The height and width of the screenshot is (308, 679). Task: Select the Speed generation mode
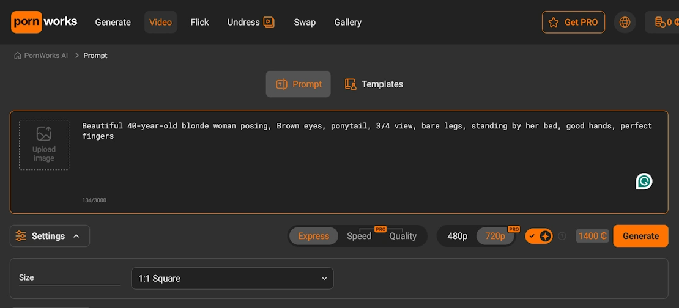[x=359, y=236]
